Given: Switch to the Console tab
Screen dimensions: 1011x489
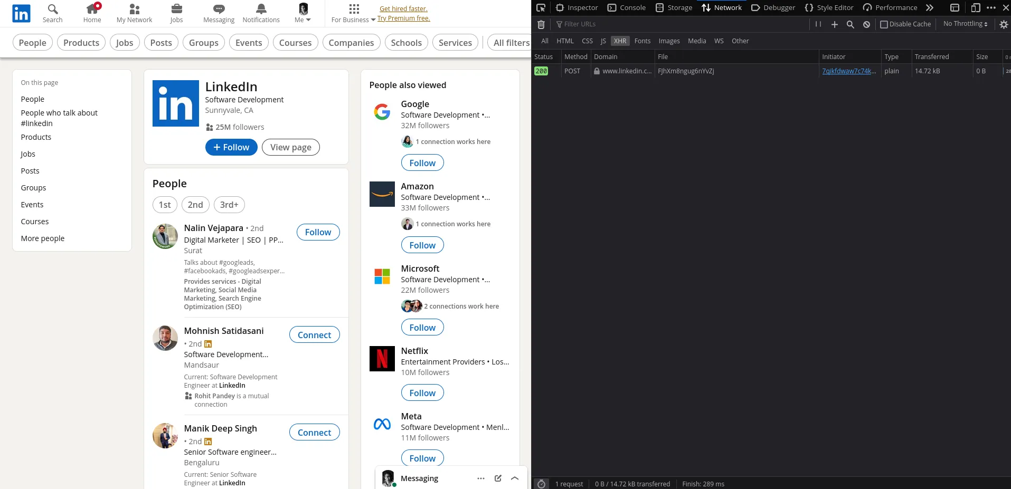Looking at the screenshot, I should [627, 8].
